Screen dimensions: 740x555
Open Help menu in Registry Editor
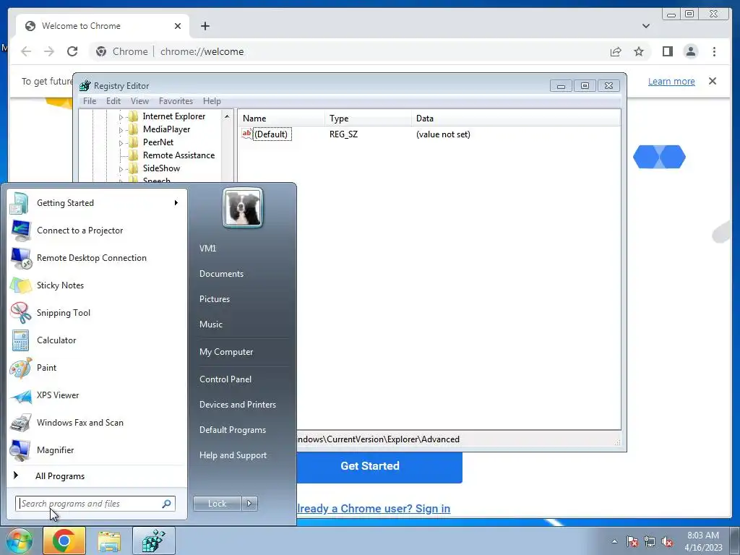coord(212,101)
